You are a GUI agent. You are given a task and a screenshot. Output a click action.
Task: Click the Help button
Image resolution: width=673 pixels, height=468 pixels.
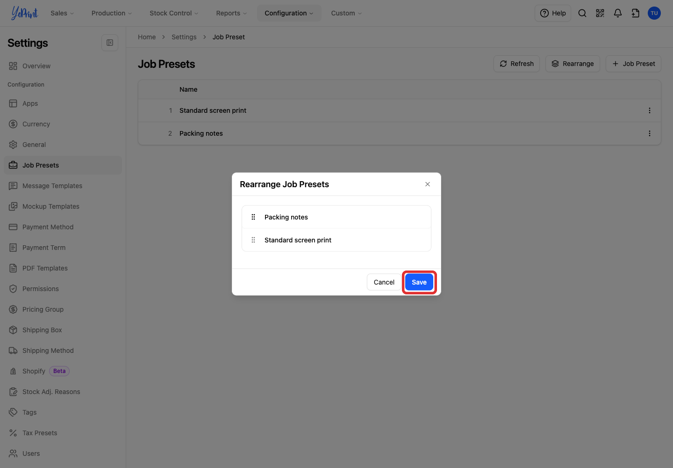(553, 13)
